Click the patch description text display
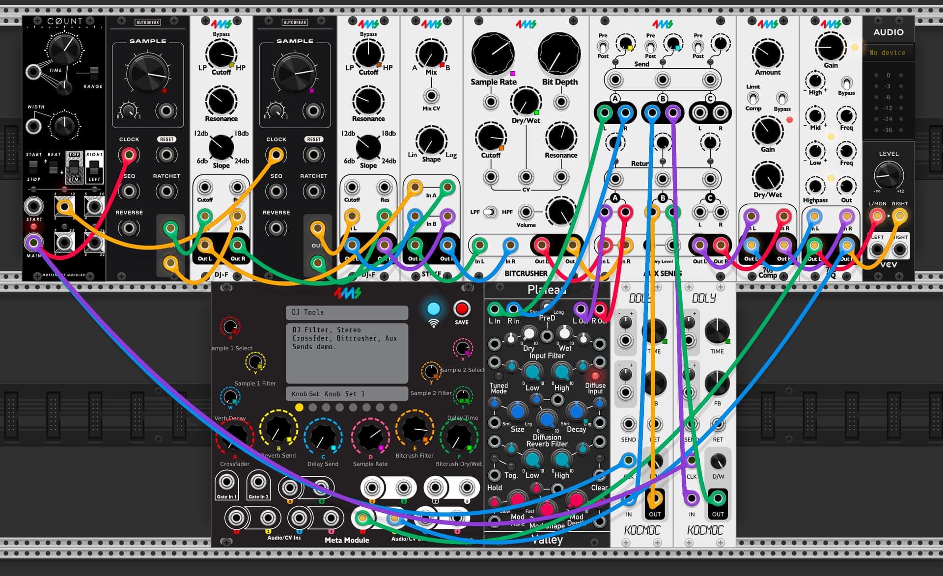 (x=347, y=353)
